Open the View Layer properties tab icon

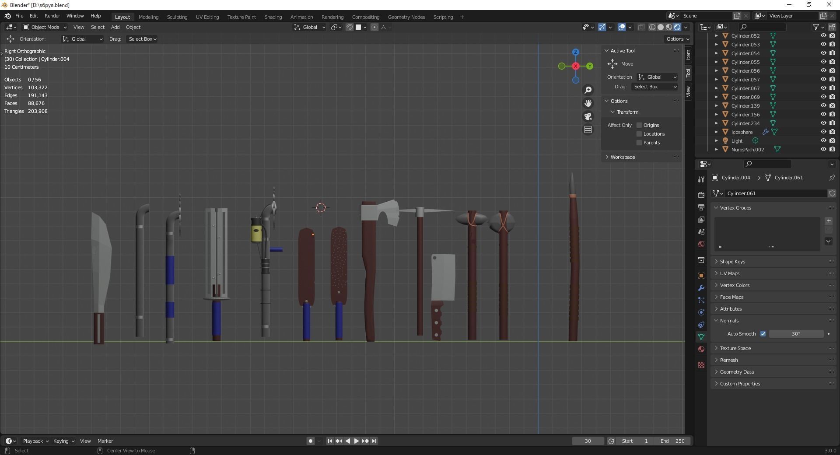[x=701, y=219]
